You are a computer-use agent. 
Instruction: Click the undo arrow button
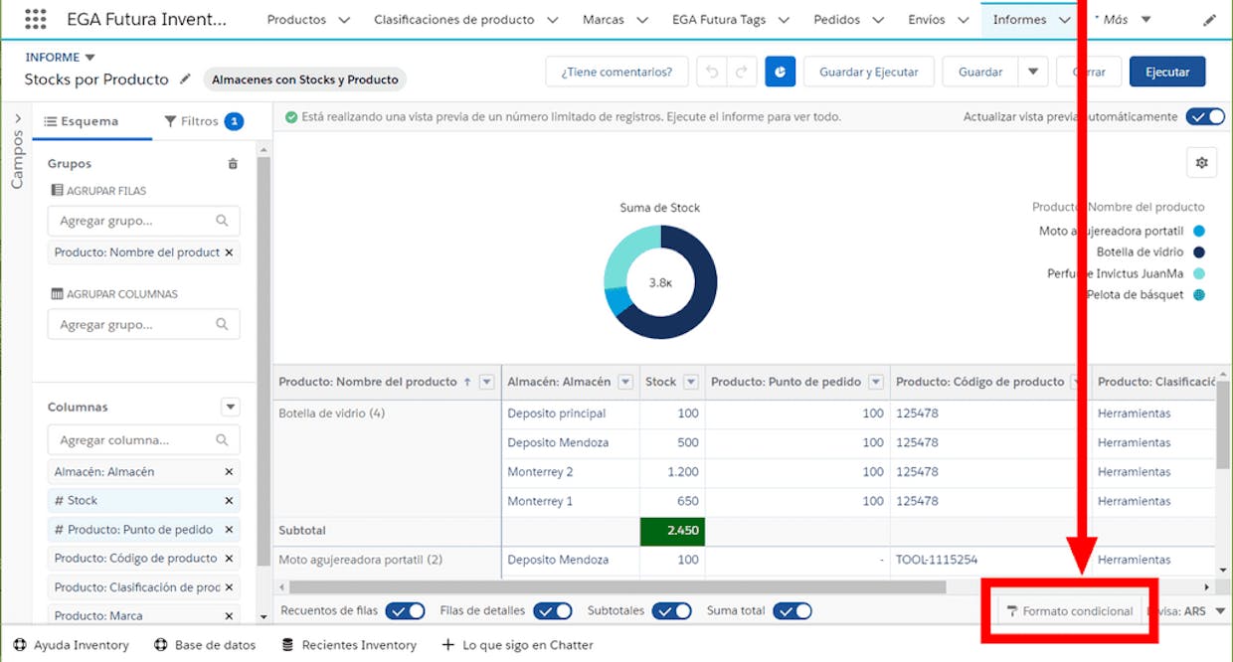click(x=712, y=72)
